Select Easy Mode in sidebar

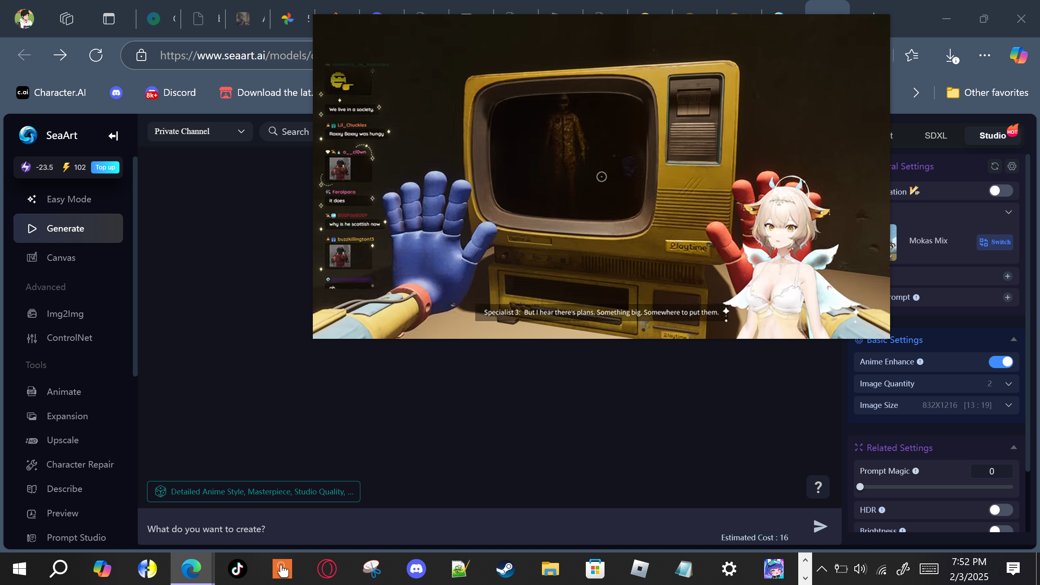click(x=68, y=199)
